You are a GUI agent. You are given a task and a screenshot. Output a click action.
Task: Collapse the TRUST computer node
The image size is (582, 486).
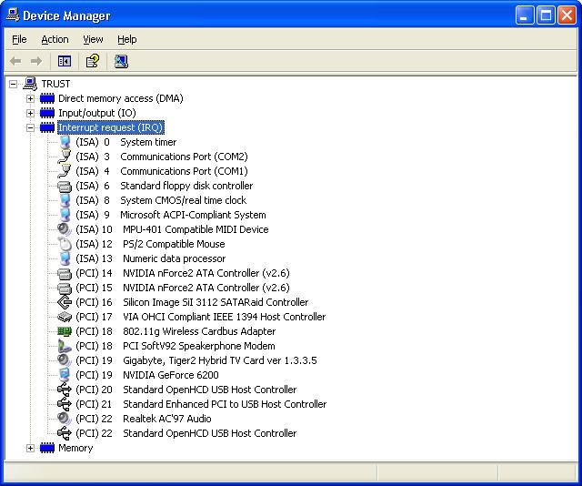(13, 84)
